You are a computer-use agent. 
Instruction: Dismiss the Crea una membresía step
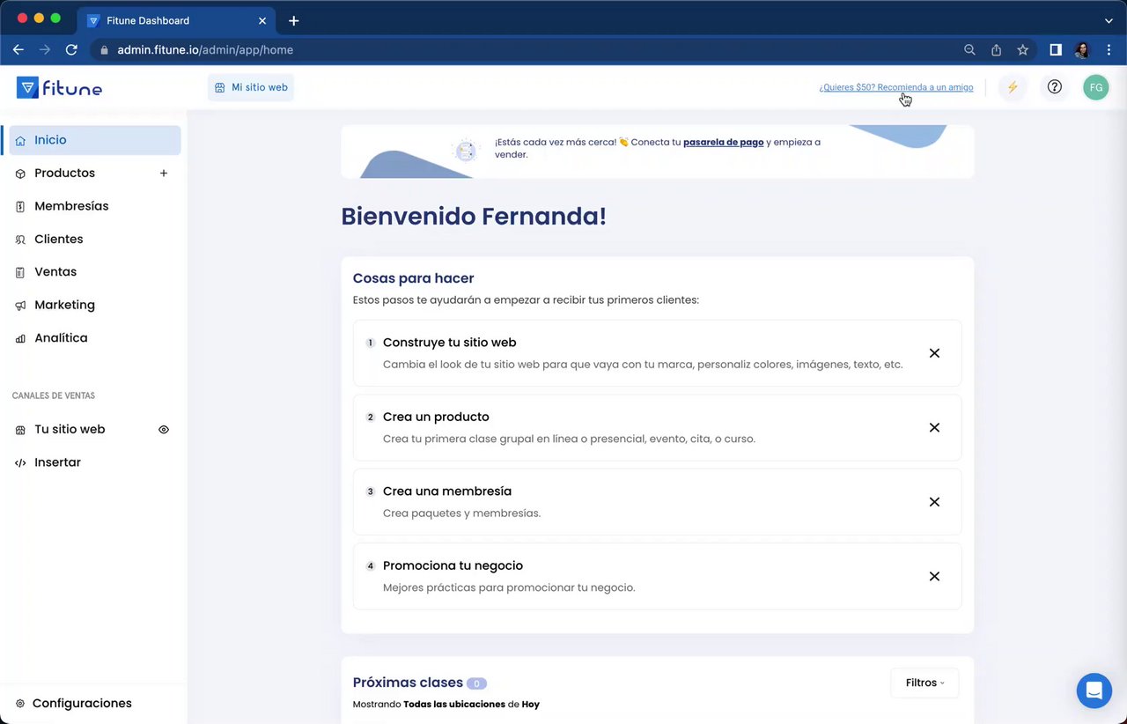pos(934,502)
